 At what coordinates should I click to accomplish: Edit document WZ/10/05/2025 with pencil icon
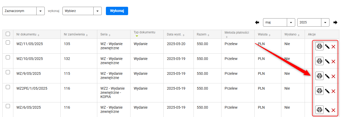[x=327, y=61]
